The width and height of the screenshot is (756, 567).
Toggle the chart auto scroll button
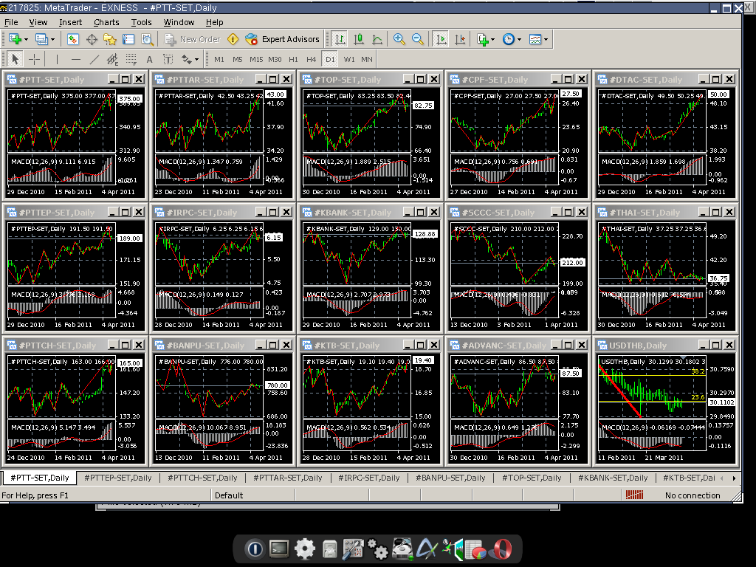coord(441,39)
